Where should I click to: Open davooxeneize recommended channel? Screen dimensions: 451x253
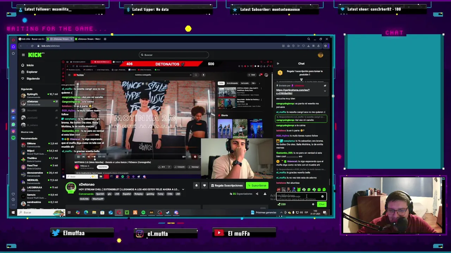[39, 174]
